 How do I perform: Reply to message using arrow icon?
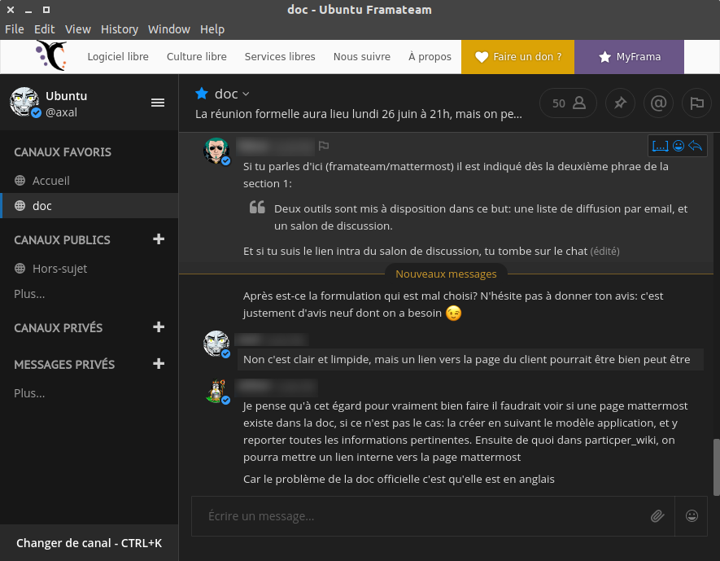click(x=695, y=147)
